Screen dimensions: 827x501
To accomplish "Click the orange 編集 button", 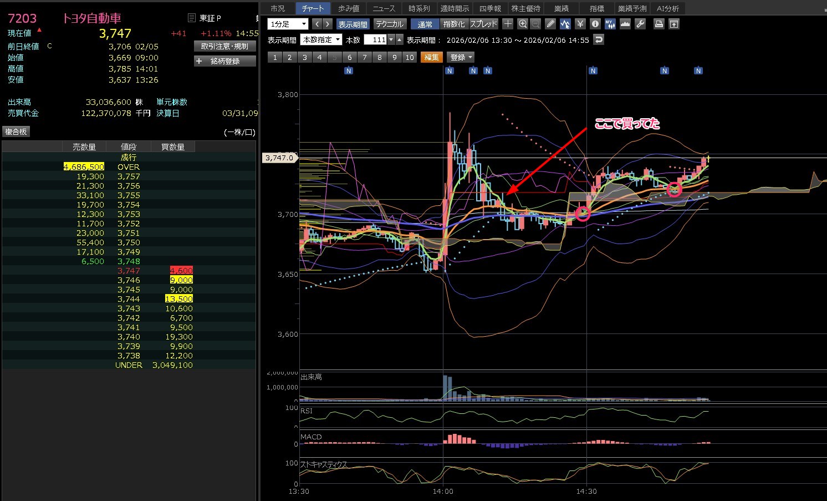I will [x=431, y=57].
